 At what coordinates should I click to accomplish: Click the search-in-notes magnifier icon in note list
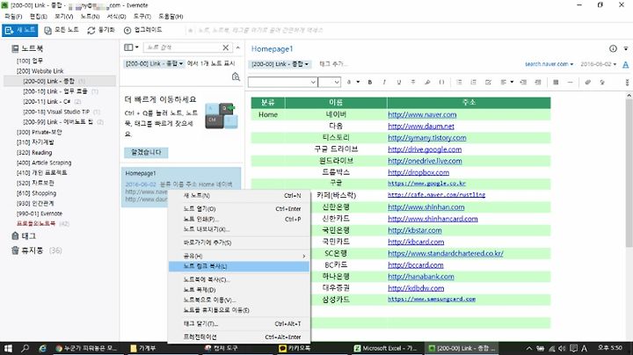click(x=236, y=76)
